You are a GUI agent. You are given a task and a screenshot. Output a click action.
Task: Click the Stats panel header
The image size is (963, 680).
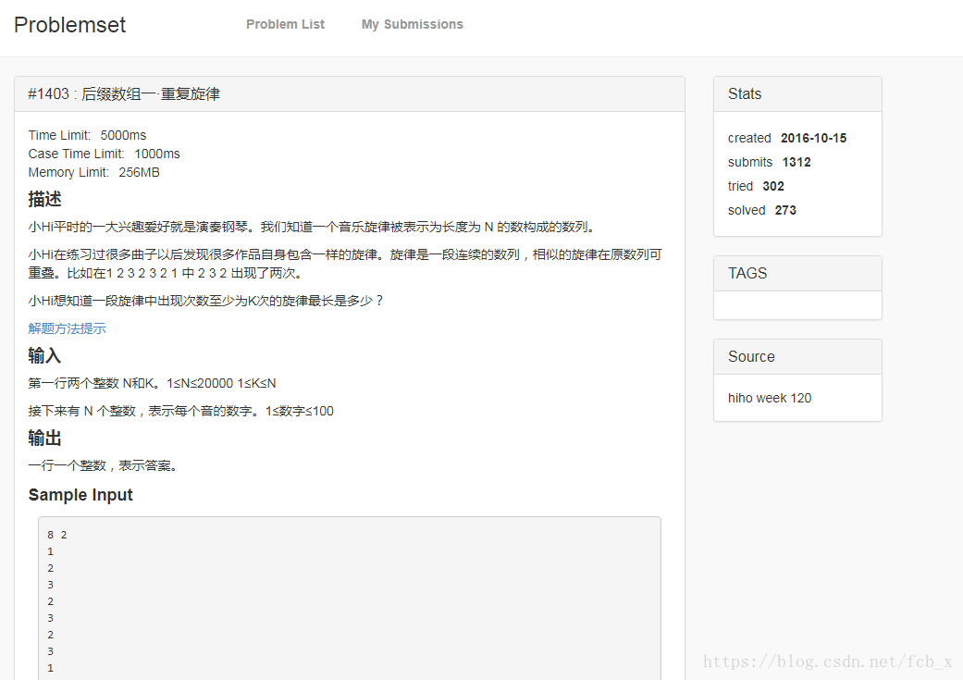click(797, 94)
